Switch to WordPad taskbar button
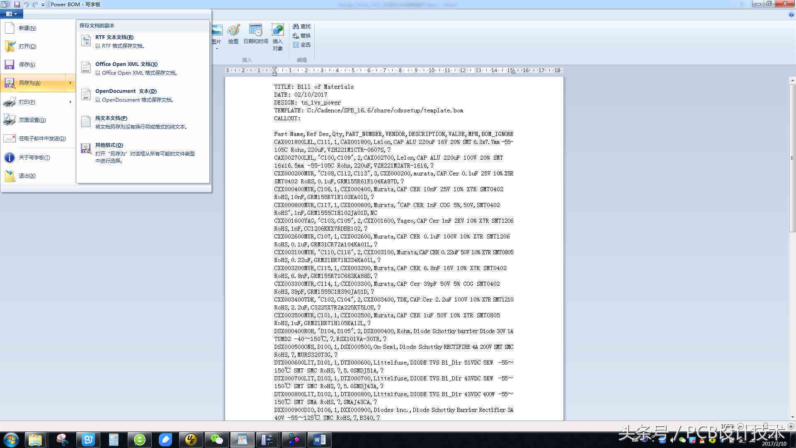This screenshot has width=796, height=448. tap(242, 440)
